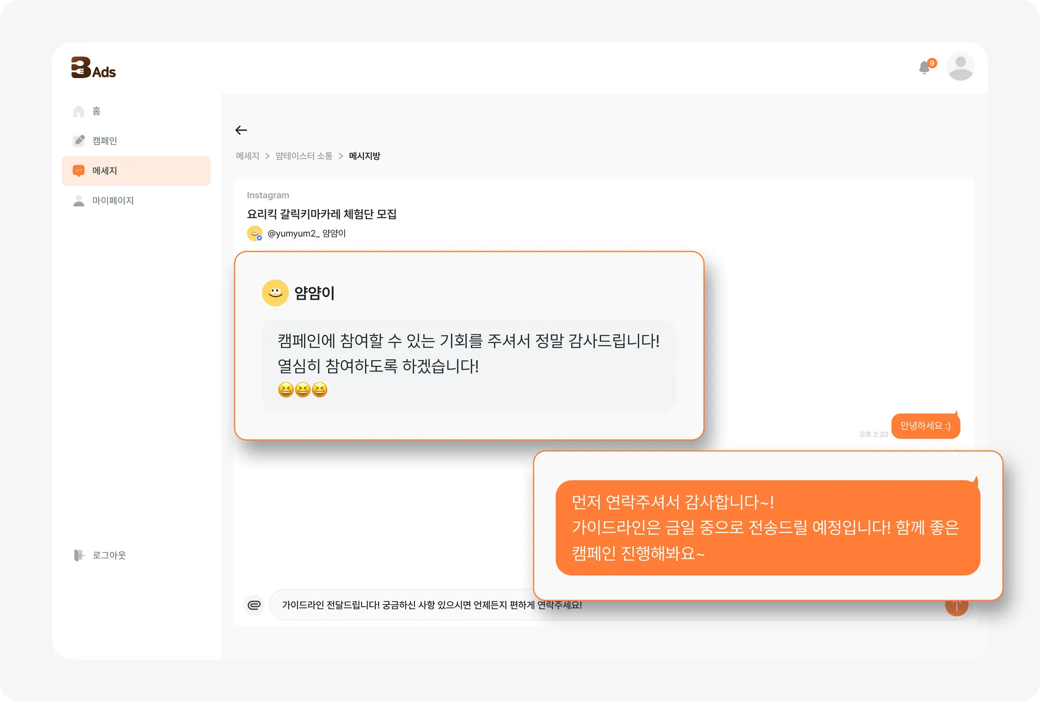Click 로그아웃 in the sidebar
This screenshot has width=1040, height=702.
[109, 555]
